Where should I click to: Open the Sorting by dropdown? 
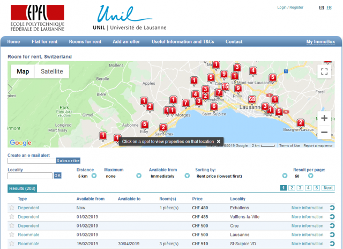285,175
